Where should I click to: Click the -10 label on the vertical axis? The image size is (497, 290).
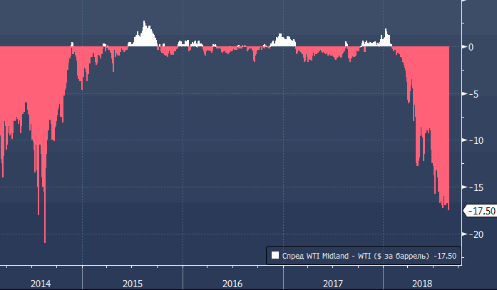click(x=472, y=140)
